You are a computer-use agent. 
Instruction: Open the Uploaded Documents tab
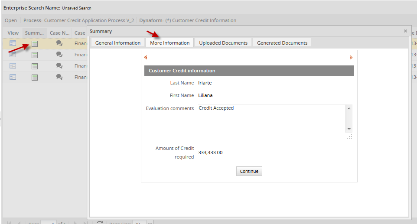click(223, 43)
